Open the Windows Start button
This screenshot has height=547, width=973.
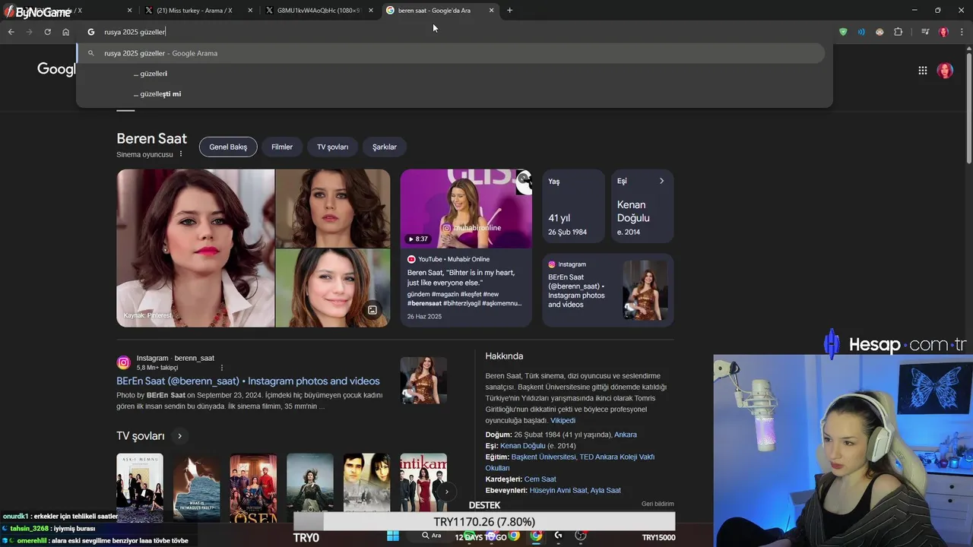(x=393, y=536)
